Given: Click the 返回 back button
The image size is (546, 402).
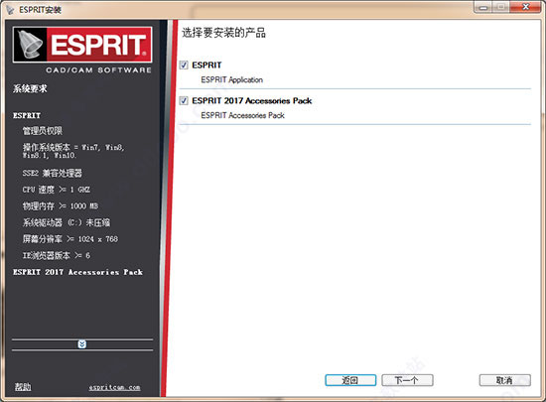Looking at the screenshot, I should tap(350, 380).
